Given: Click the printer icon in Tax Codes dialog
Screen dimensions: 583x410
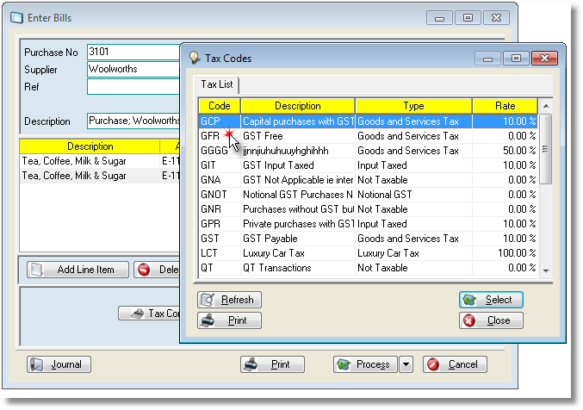Looking at the screenshot, I should click(208, 320).
